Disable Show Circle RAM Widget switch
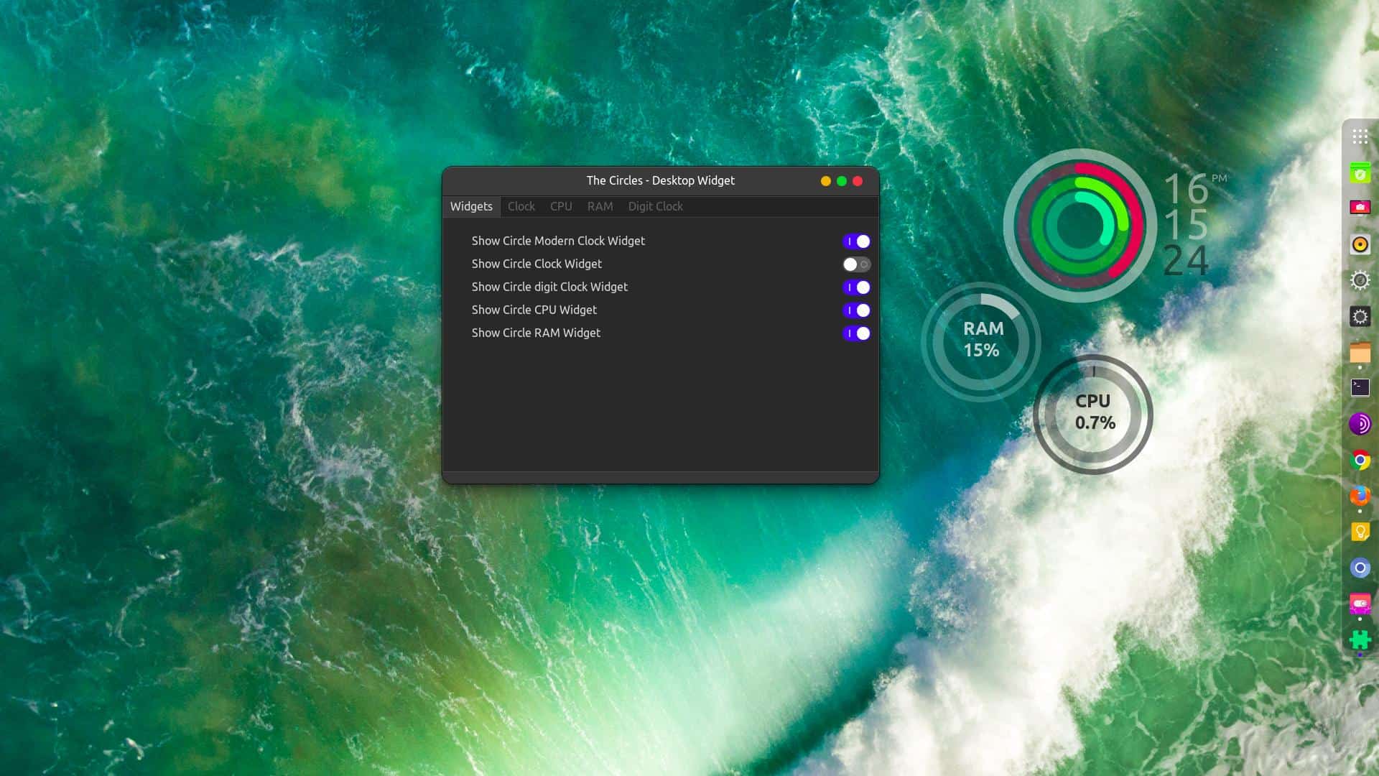1379x776 pixels. click(x=856, y=333)
